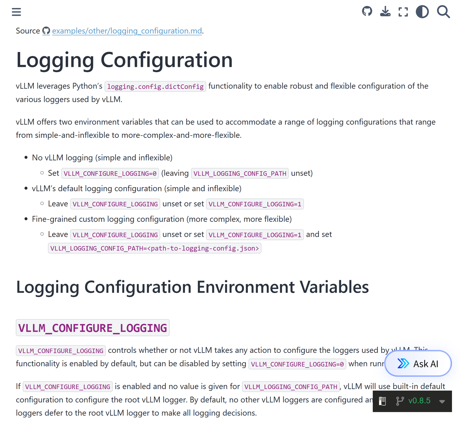Click the double-chevron icon inside Ask AI
Image resolution: width=460 pixels, height=427 pixels.
(x=403, y=363)
